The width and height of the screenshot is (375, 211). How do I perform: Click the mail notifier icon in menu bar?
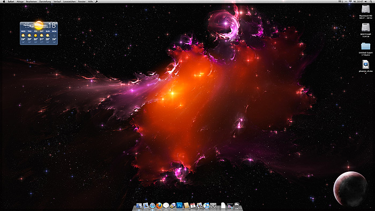[340, 2]
